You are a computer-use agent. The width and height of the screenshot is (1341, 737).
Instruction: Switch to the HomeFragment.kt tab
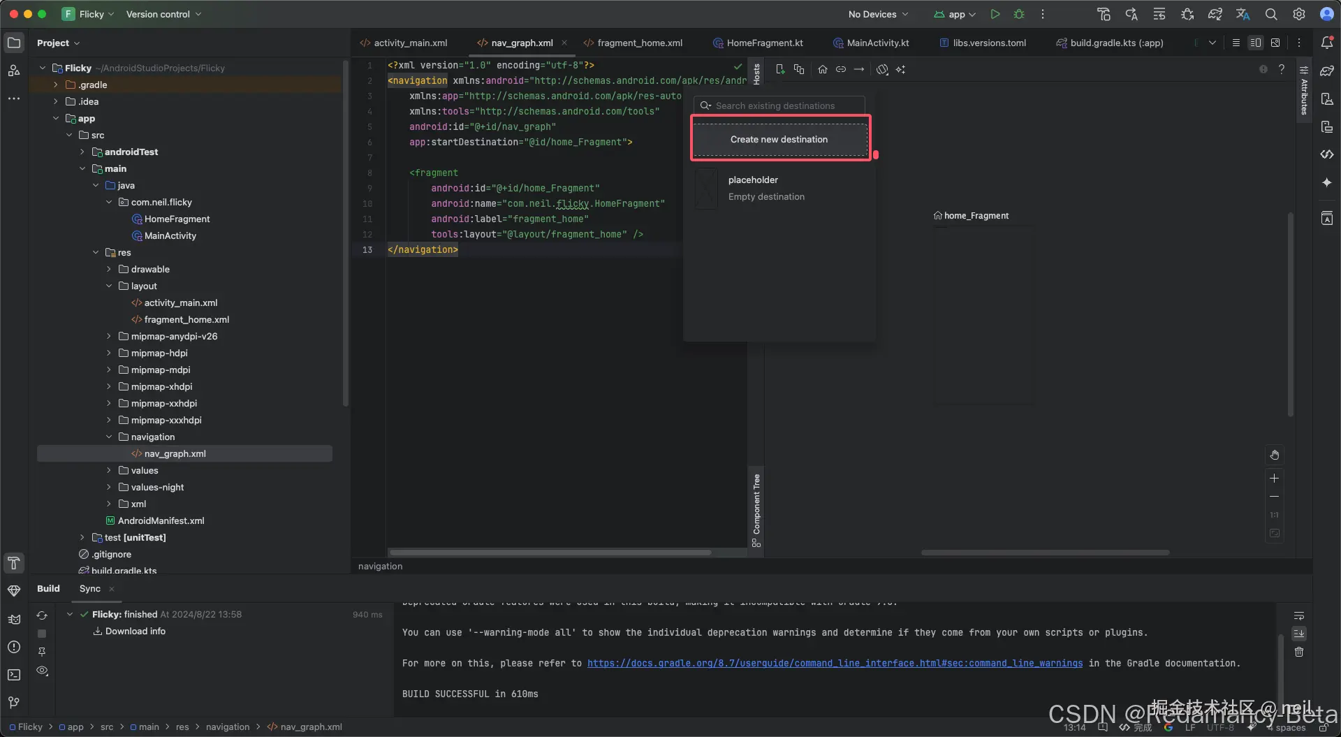764,43
